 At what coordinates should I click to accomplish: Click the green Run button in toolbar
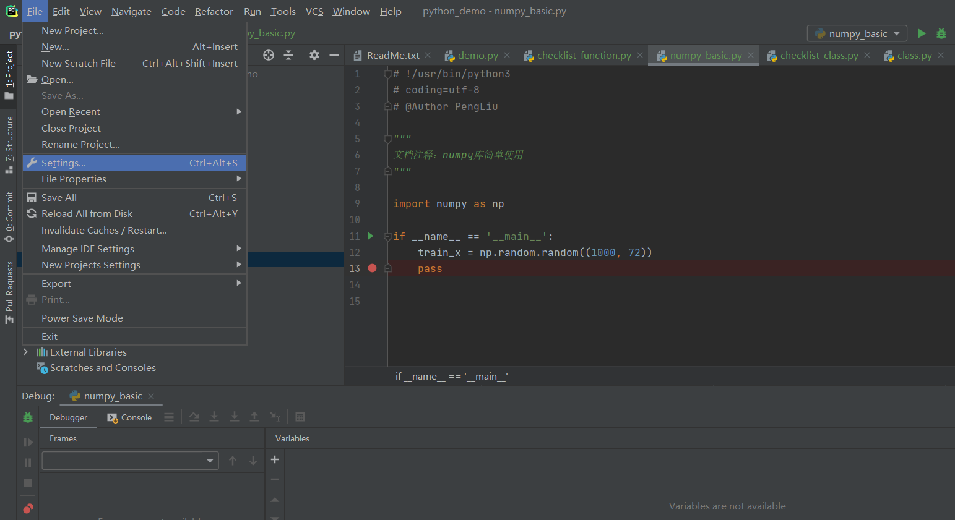pyautogui.click(x=922, y=33)
